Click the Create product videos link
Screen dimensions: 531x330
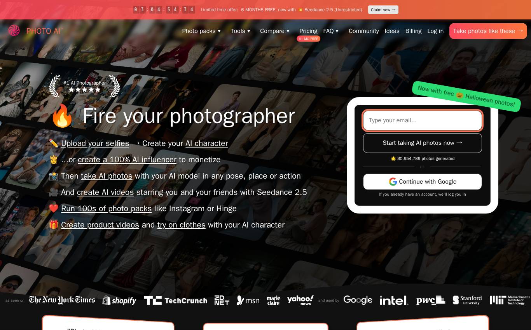pyautogui.click(x=100, y=225)
